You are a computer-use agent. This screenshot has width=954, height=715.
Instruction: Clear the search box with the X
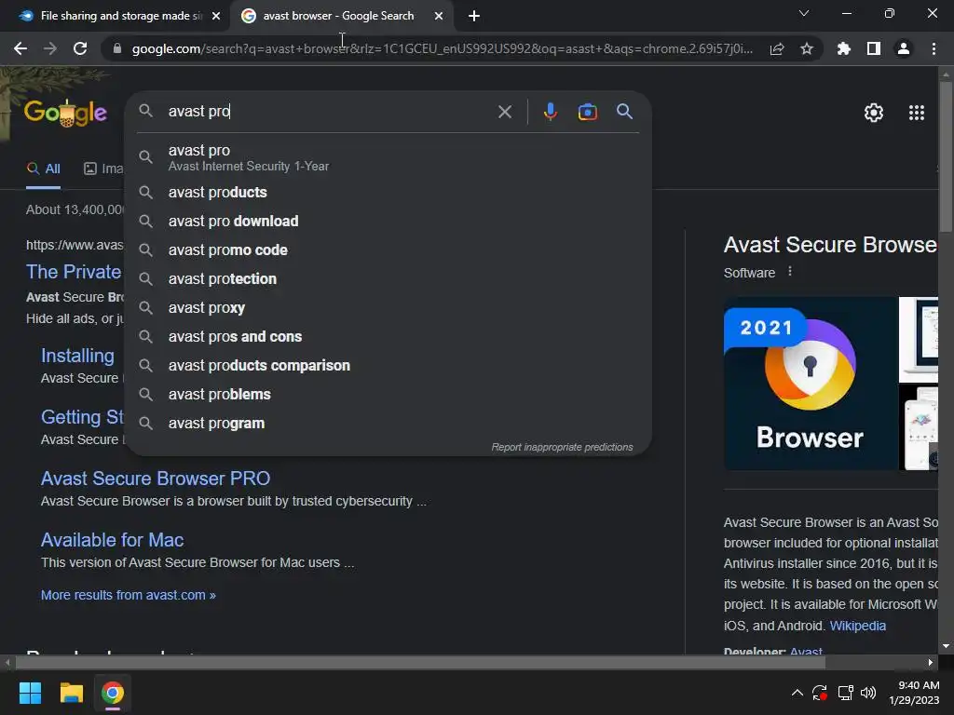click(504, 112)
